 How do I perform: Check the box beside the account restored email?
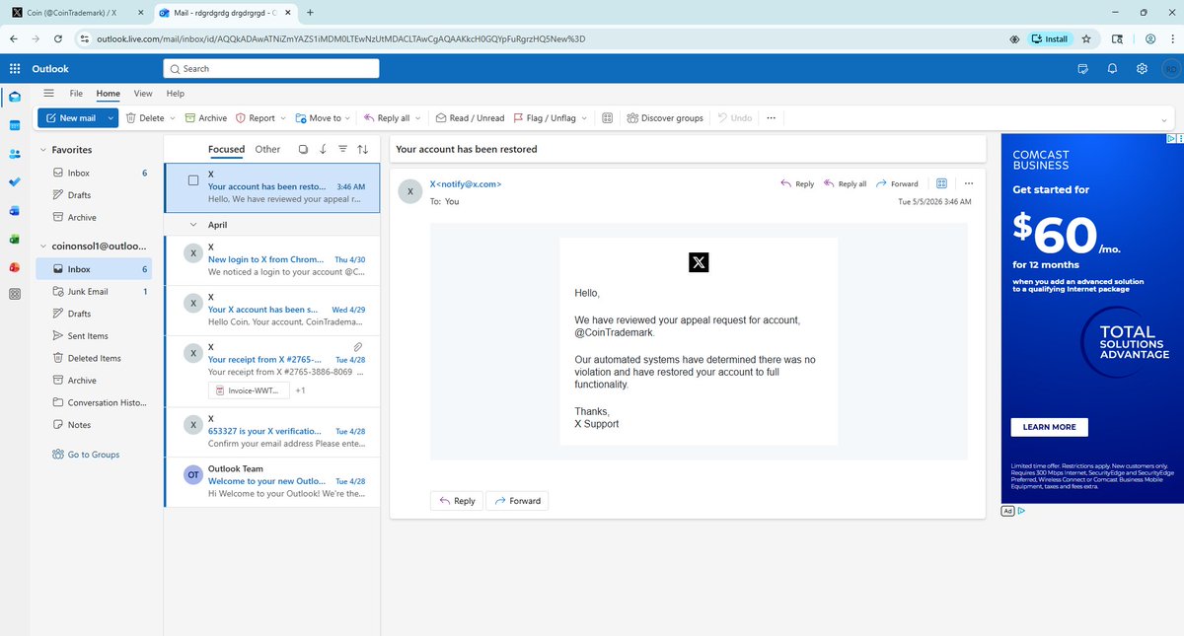coord(193,180)
